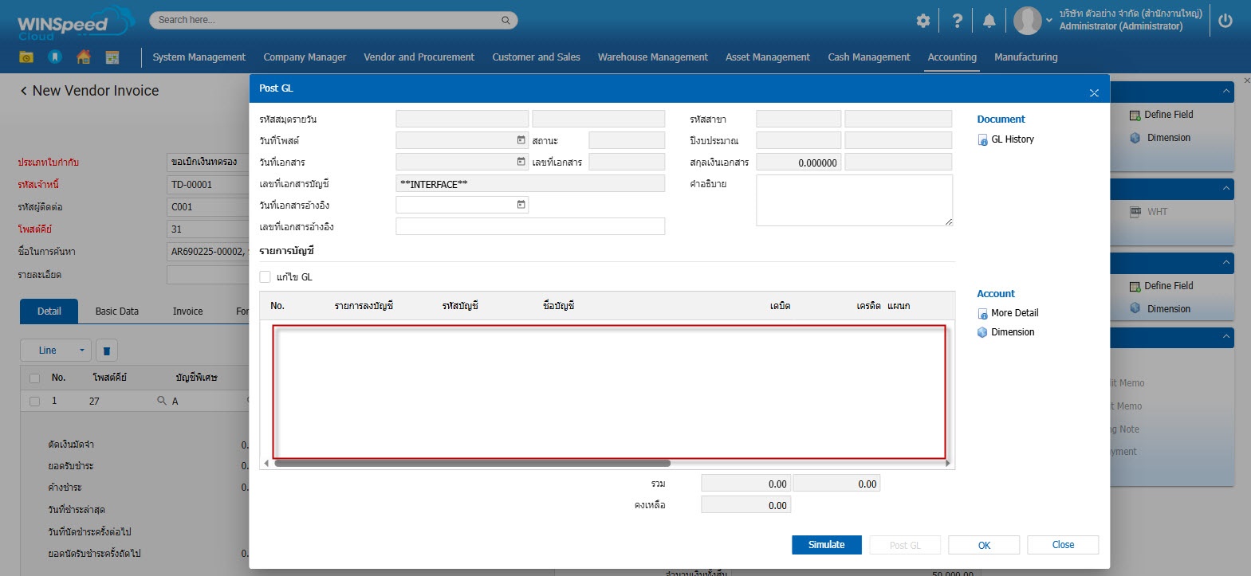
Task: Select all rows via header checkbox
Action: click(x=34, y=378)
